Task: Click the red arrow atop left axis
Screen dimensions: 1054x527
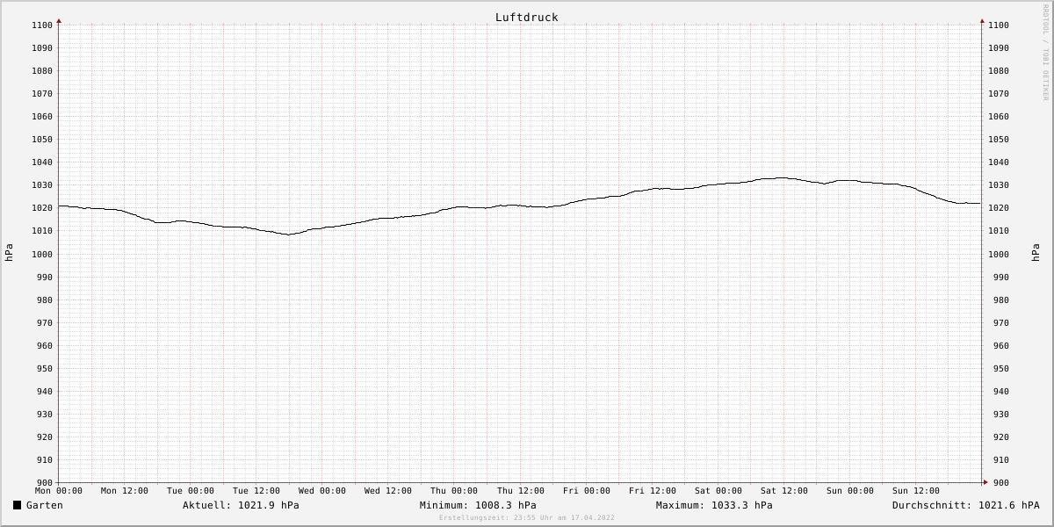Action: tap(59, 20)
